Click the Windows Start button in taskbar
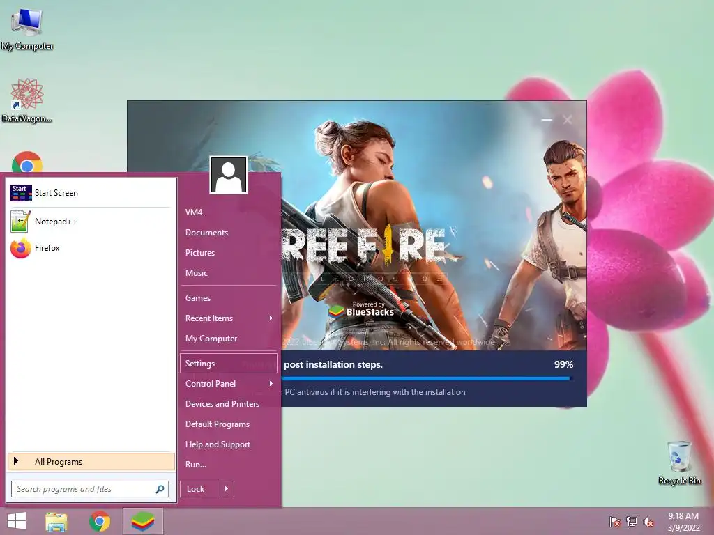The image size is (714, 535). click(17, 521)
